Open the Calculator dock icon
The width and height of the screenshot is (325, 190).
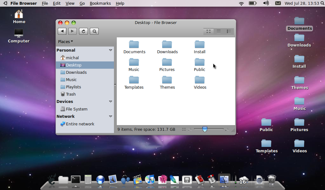(x=88, y=180)
